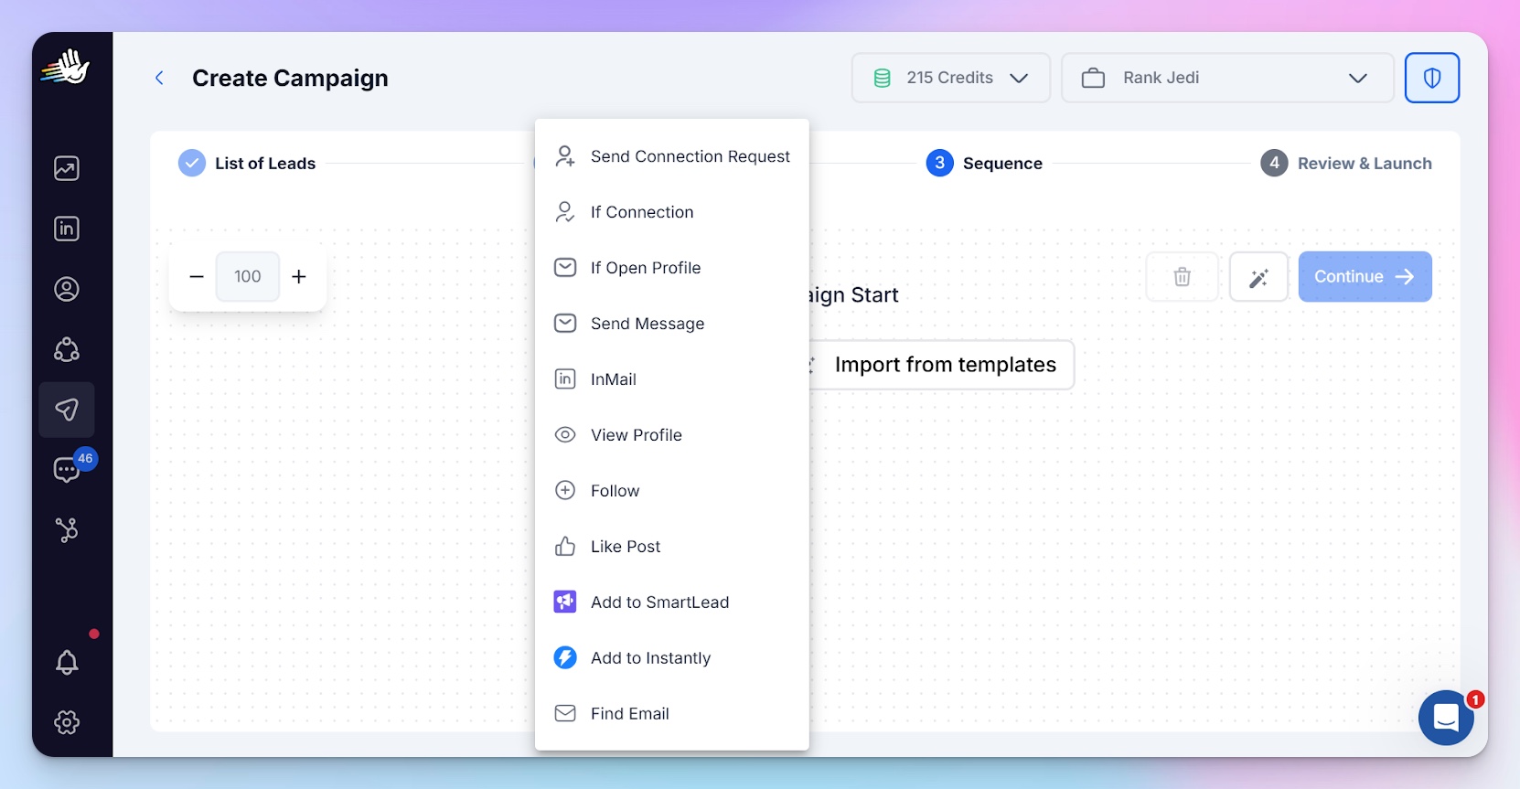Open the settings gear icon

67,722
